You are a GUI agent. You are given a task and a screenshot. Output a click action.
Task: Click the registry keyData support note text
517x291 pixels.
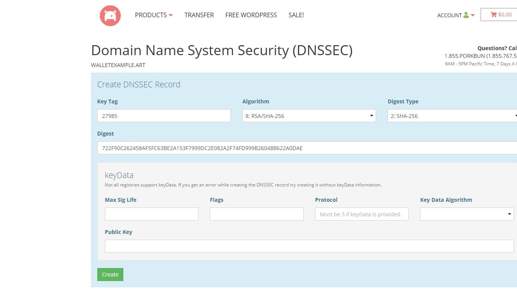pyautogui.click(x=243, y=185)
